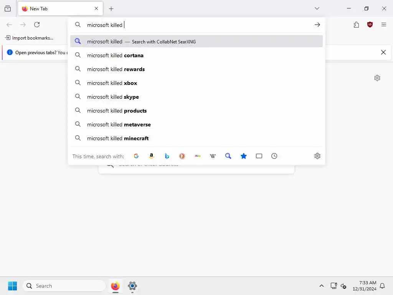Image resolution: width=393 pixels, height=295 pixels.
Task: Click the Windows taskbar Search box
Action: [x=64, y=286]
